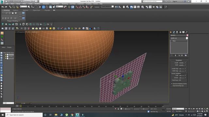Open the Material Editor icon

[x=143, y=7]
